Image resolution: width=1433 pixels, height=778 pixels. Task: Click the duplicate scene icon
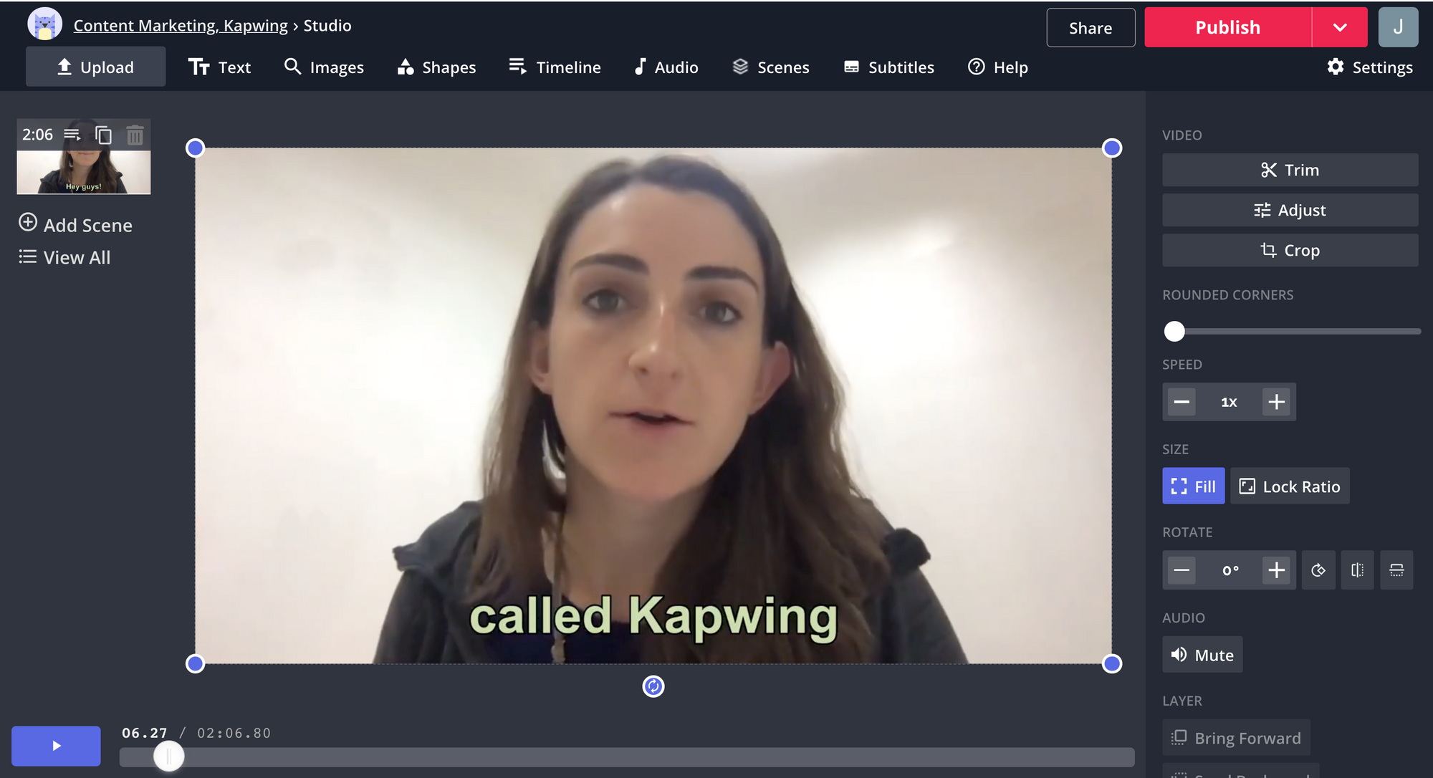tap(104, 135)
